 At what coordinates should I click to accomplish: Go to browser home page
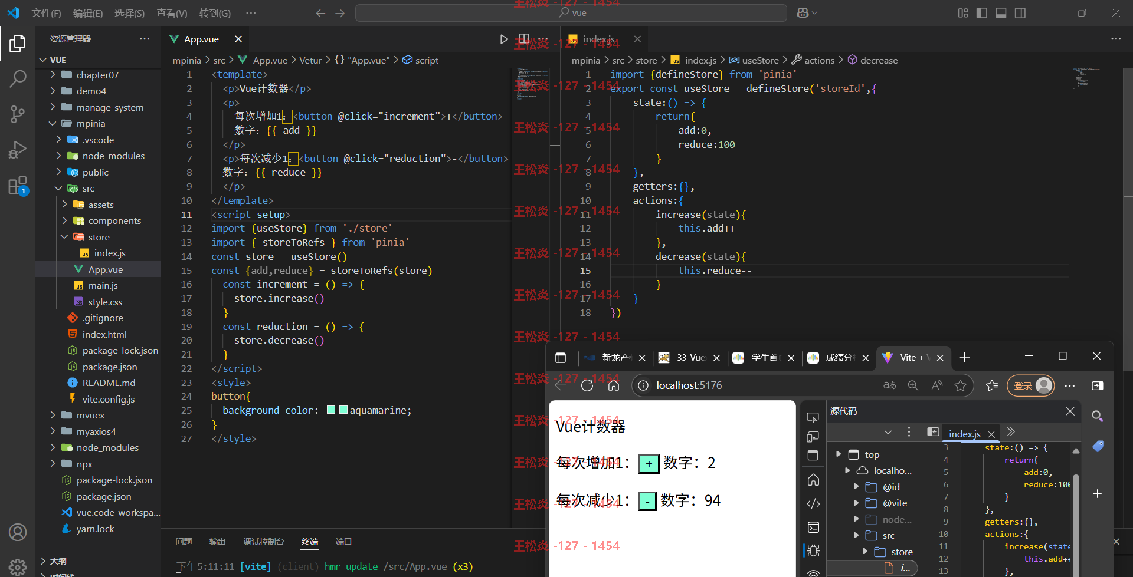614,385
